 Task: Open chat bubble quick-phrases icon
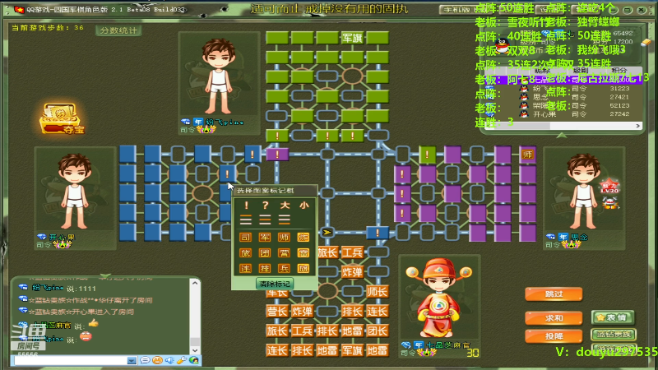click(x=145, y=360)
